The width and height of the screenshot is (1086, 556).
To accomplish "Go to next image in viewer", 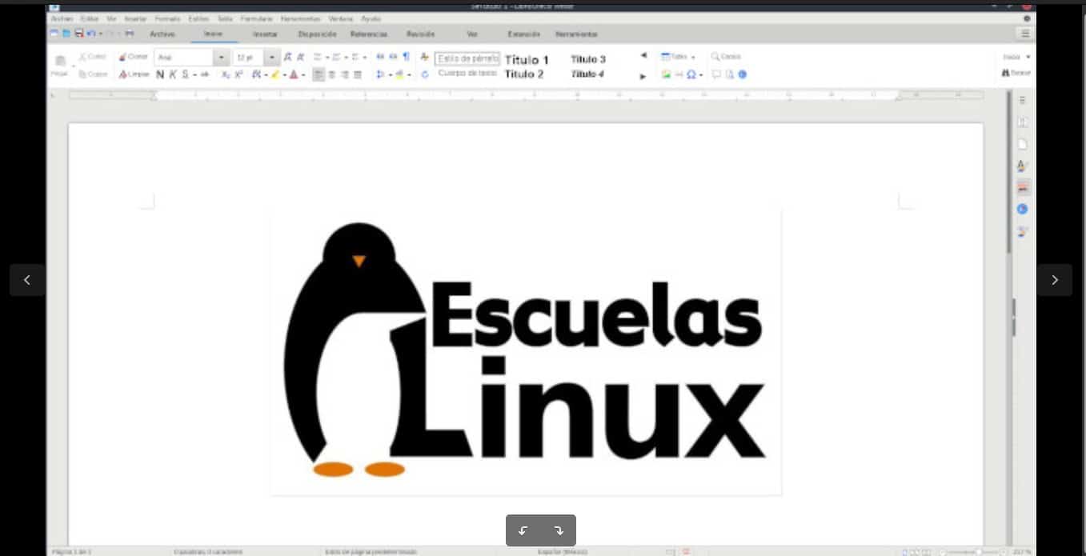I will [1054, 280].
